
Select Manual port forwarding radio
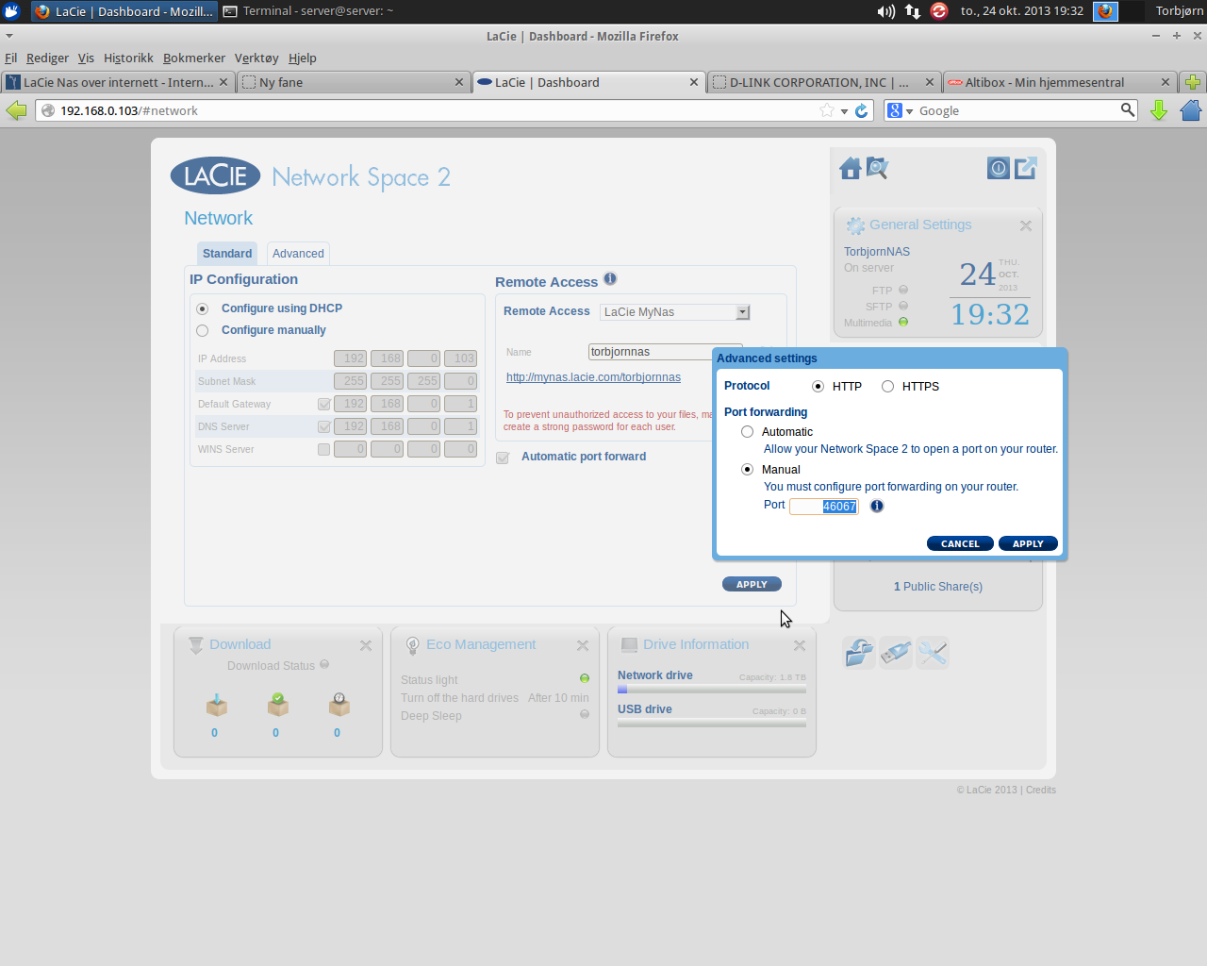(747, 470)
